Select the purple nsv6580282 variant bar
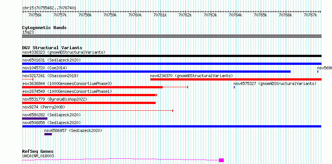 point(35,119)
